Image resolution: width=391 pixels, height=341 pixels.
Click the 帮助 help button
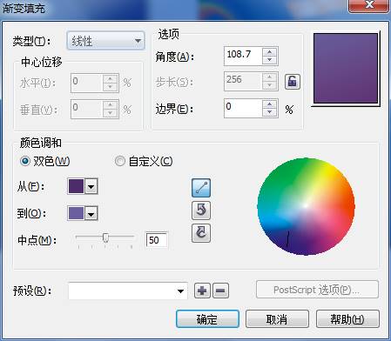pyautogui.click(x=347, y=319)
